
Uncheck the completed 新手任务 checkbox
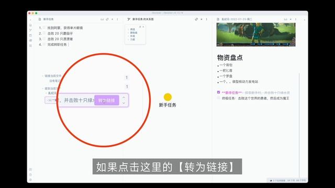pos(218,92)
